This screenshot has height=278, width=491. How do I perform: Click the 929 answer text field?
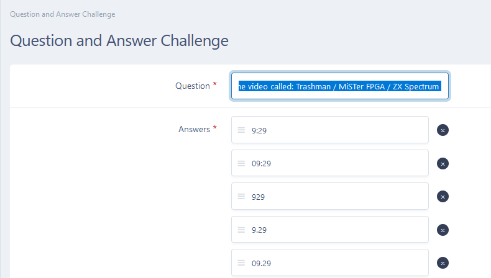tap(330, 196)
